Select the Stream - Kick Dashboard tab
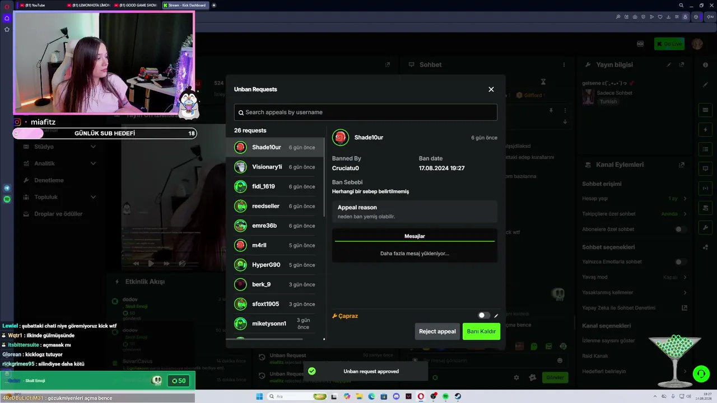Viewport: 717px width, 403px height. tap(185, 5)
